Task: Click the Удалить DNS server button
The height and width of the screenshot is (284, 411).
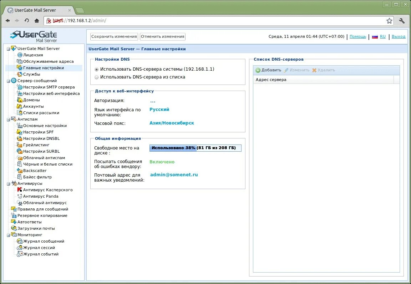Action: 324,70
